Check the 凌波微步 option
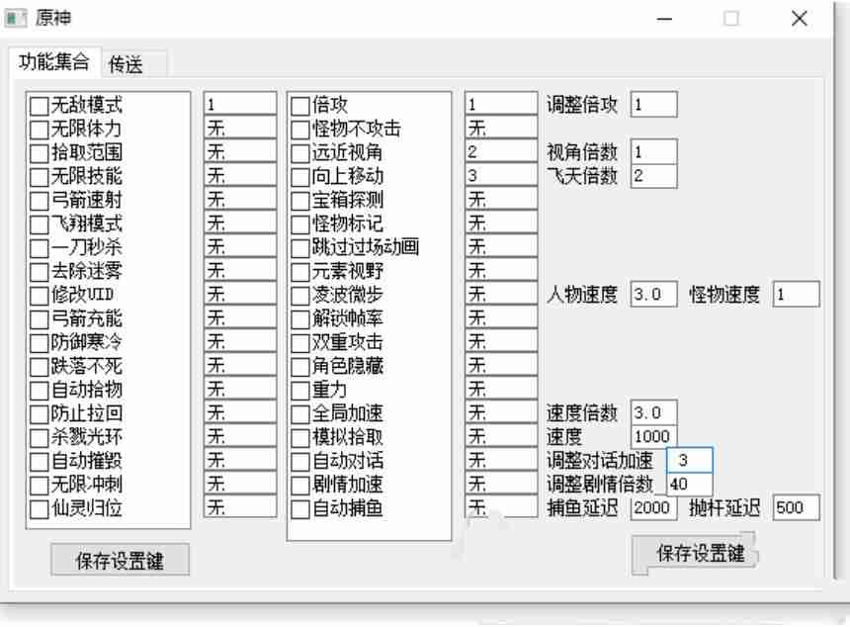Image resolution: width=850 pixels, height=627 pixels. point(300,296)
